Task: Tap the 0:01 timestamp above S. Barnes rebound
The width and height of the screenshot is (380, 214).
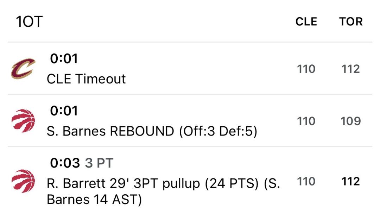Action: [x=64, y=111]
